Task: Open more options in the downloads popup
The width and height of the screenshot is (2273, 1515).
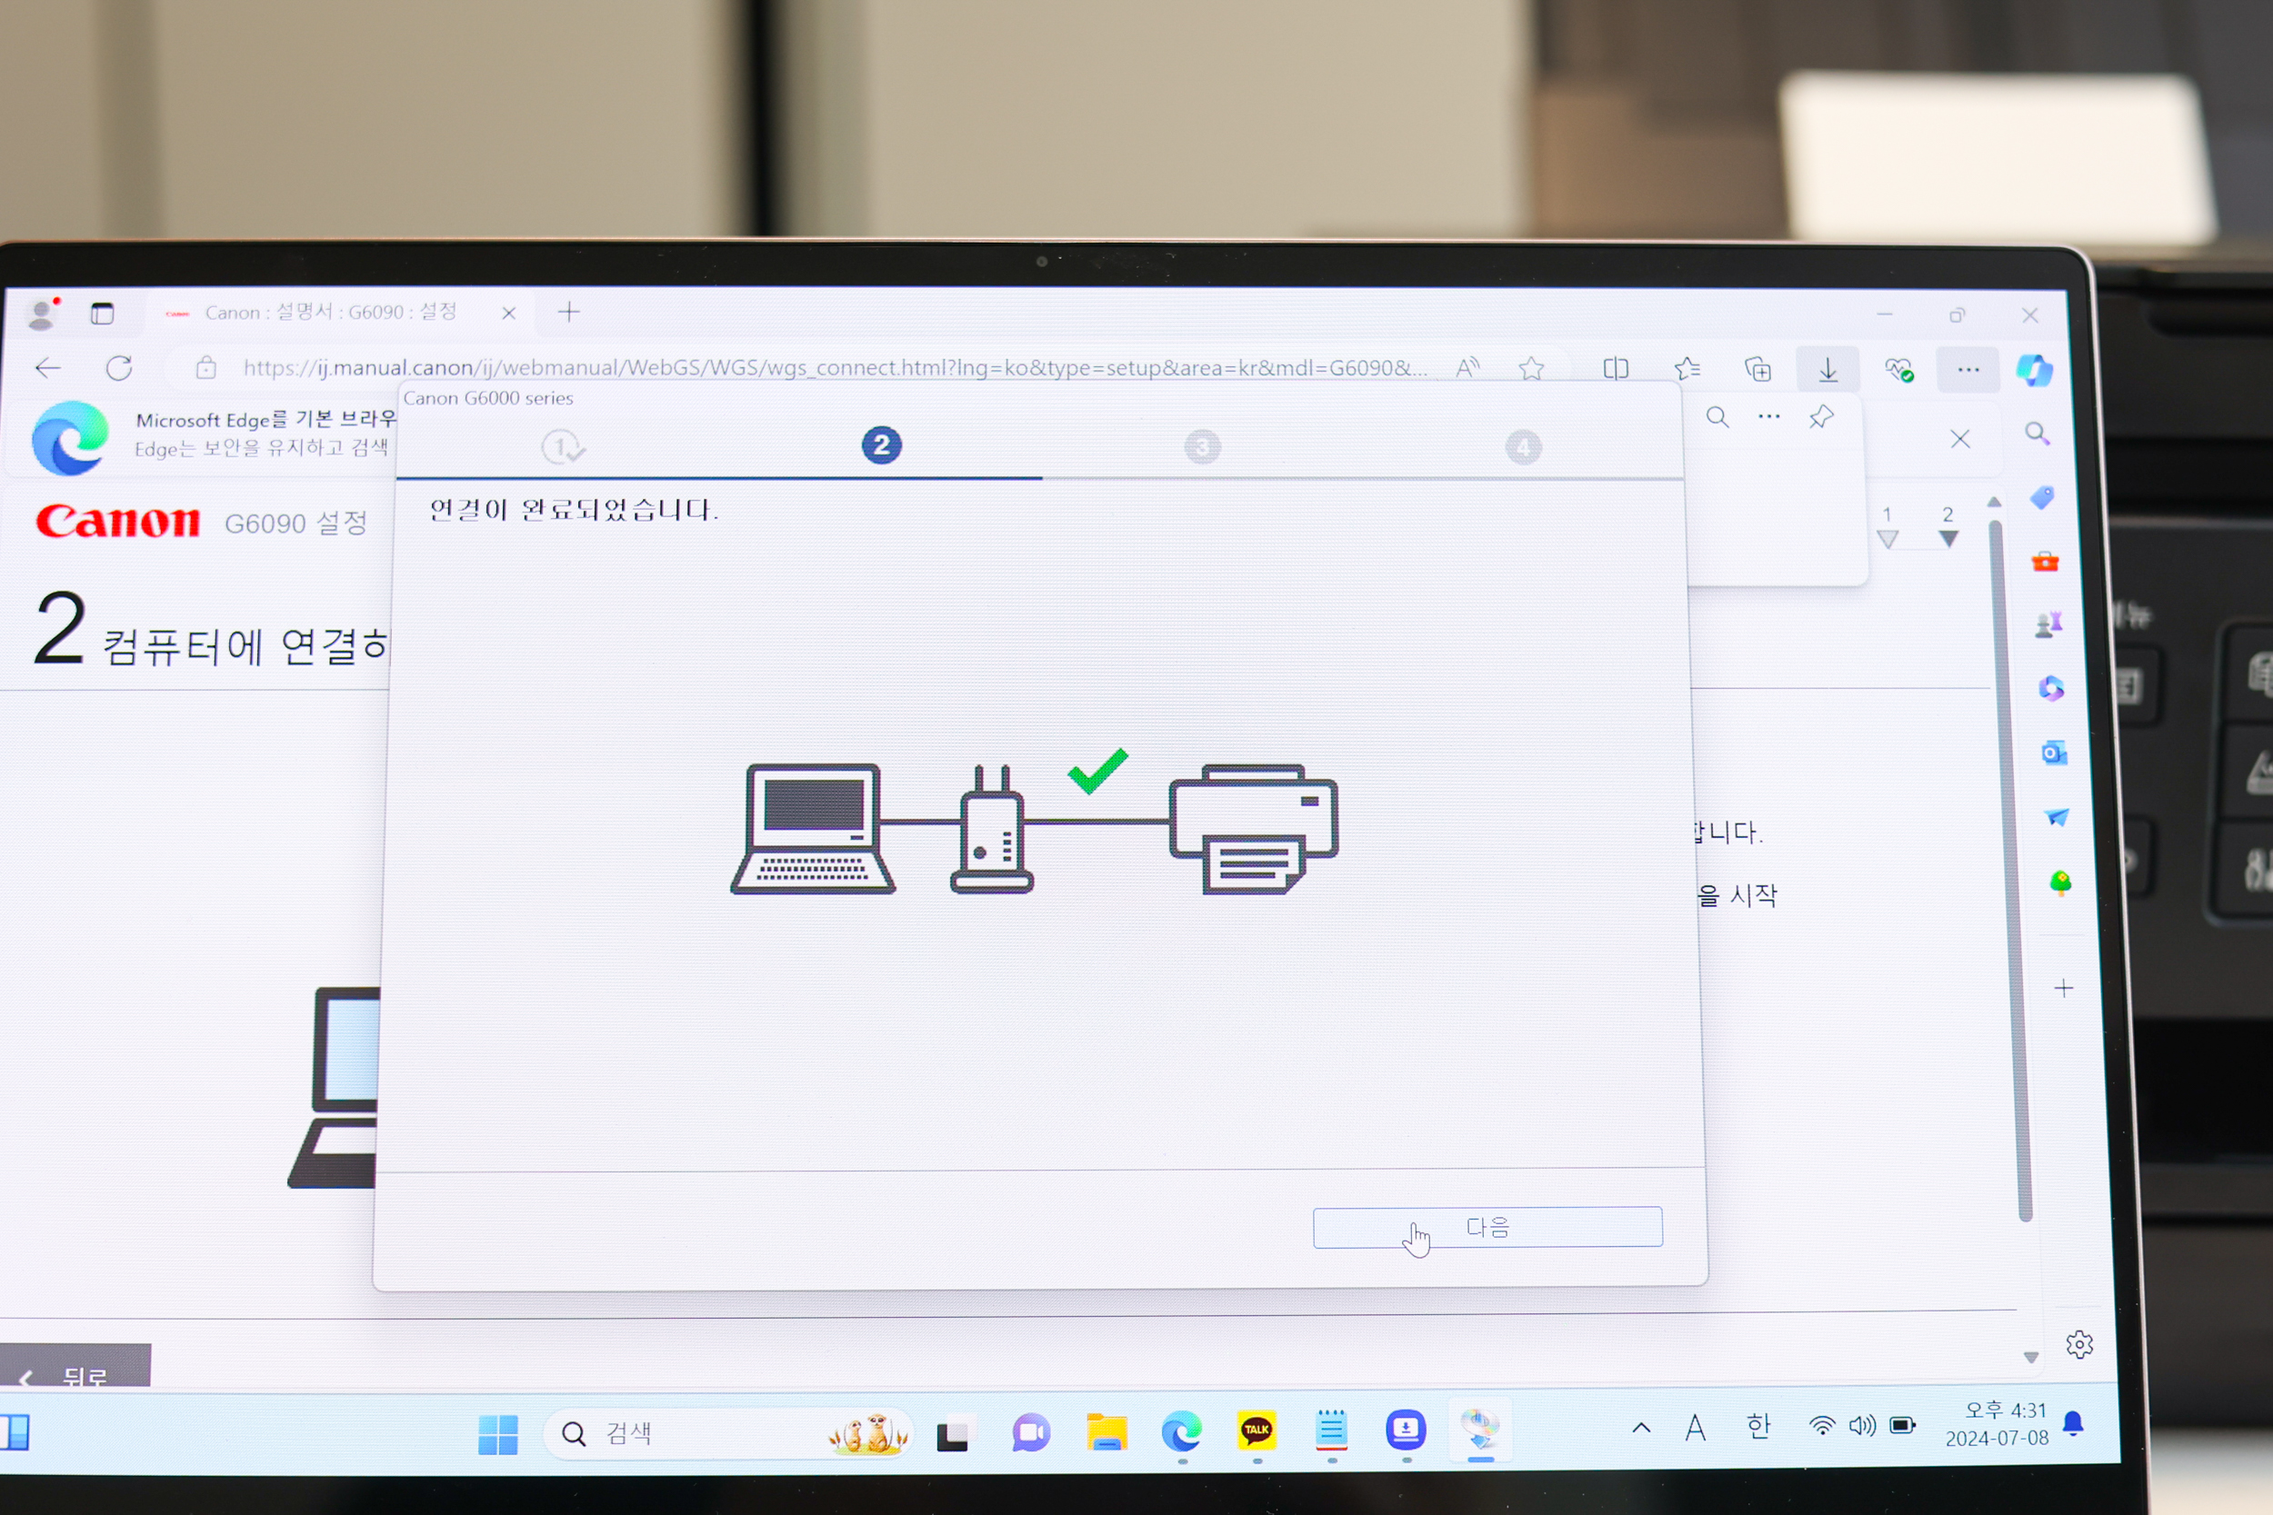Action: pos(1768,416)
